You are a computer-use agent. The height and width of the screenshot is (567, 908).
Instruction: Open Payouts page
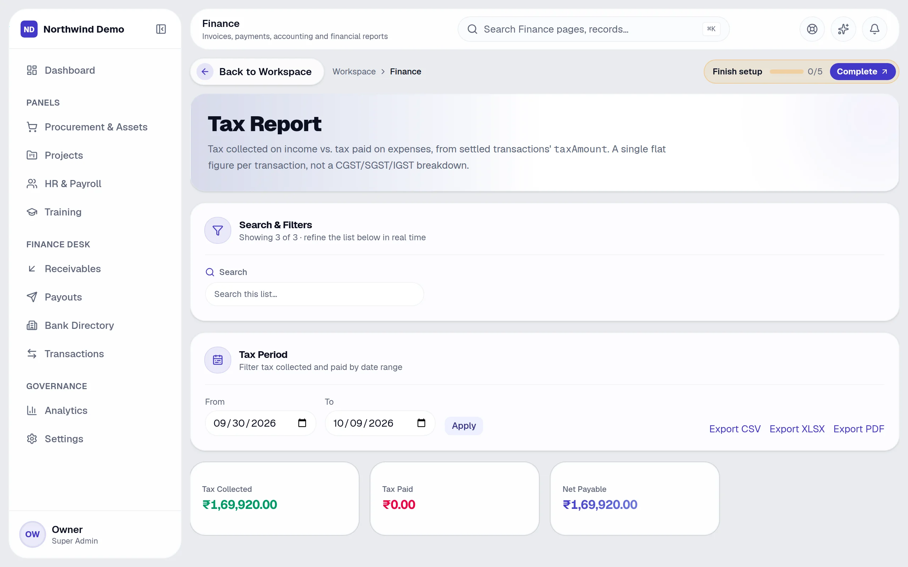coord(95,297)
